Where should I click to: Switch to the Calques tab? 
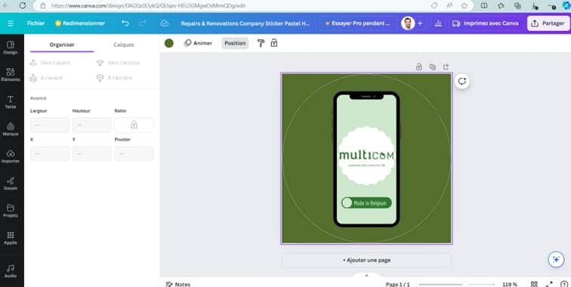[124, 45]
